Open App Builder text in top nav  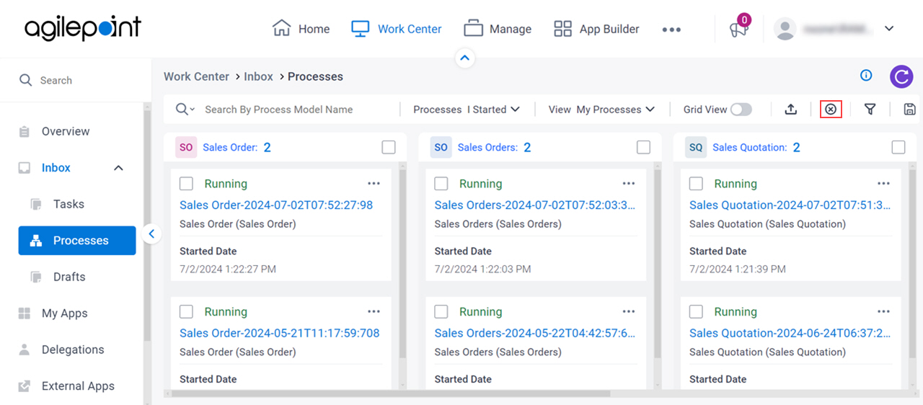[x=609, y=29]
